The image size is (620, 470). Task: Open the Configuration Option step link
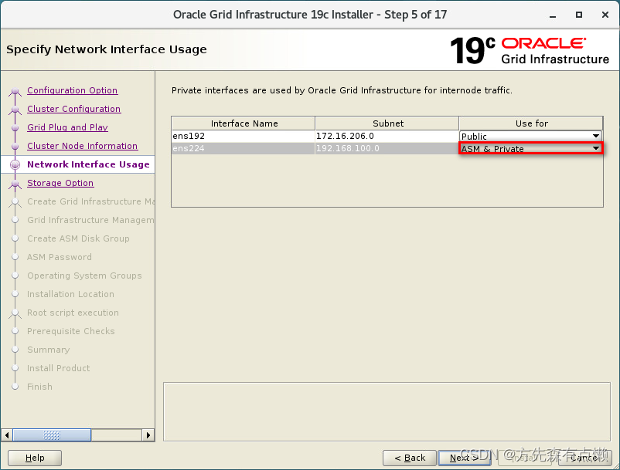tap(72, 90)
